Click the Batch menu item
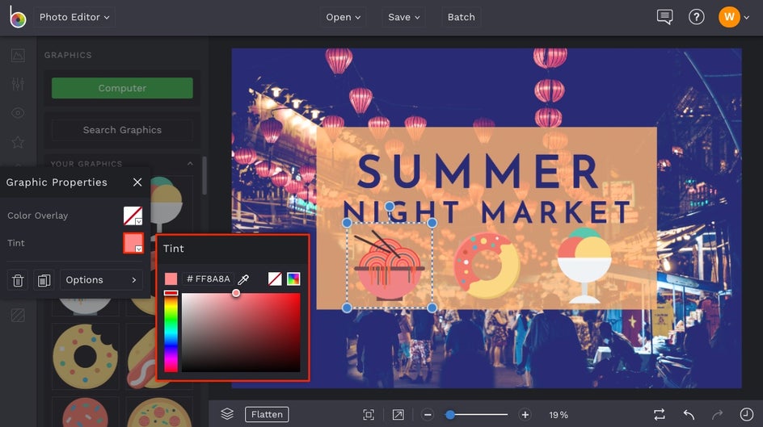The width and height of the screenshot is (763, 427). [x=461, y=17]
